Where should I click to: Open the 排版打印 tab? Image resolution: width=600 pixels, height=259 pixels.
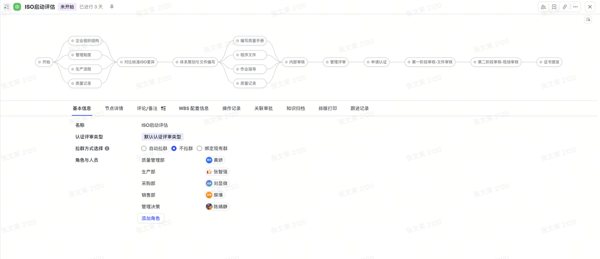(x=328, y=108)
